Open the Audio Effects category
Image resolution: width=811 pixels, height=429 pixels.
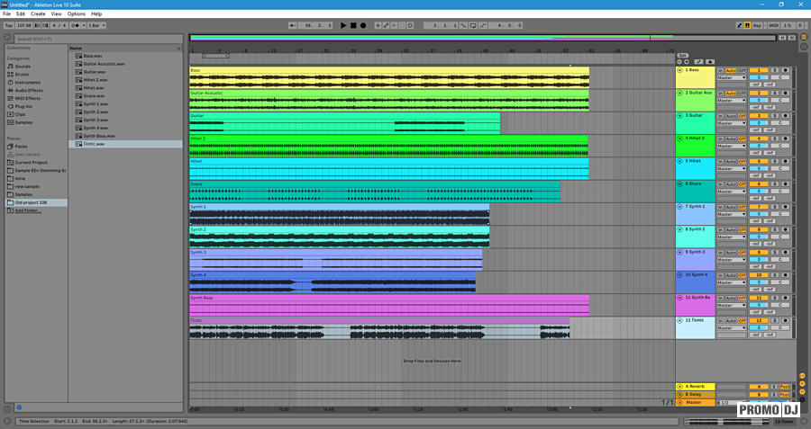(28, 91)
